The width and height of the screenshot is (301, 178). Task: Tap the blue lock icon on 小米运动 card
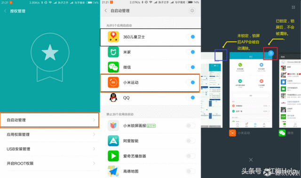(271, 53)
